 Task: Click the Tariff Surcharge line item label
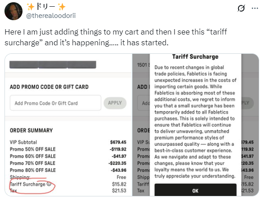point(27,184)
